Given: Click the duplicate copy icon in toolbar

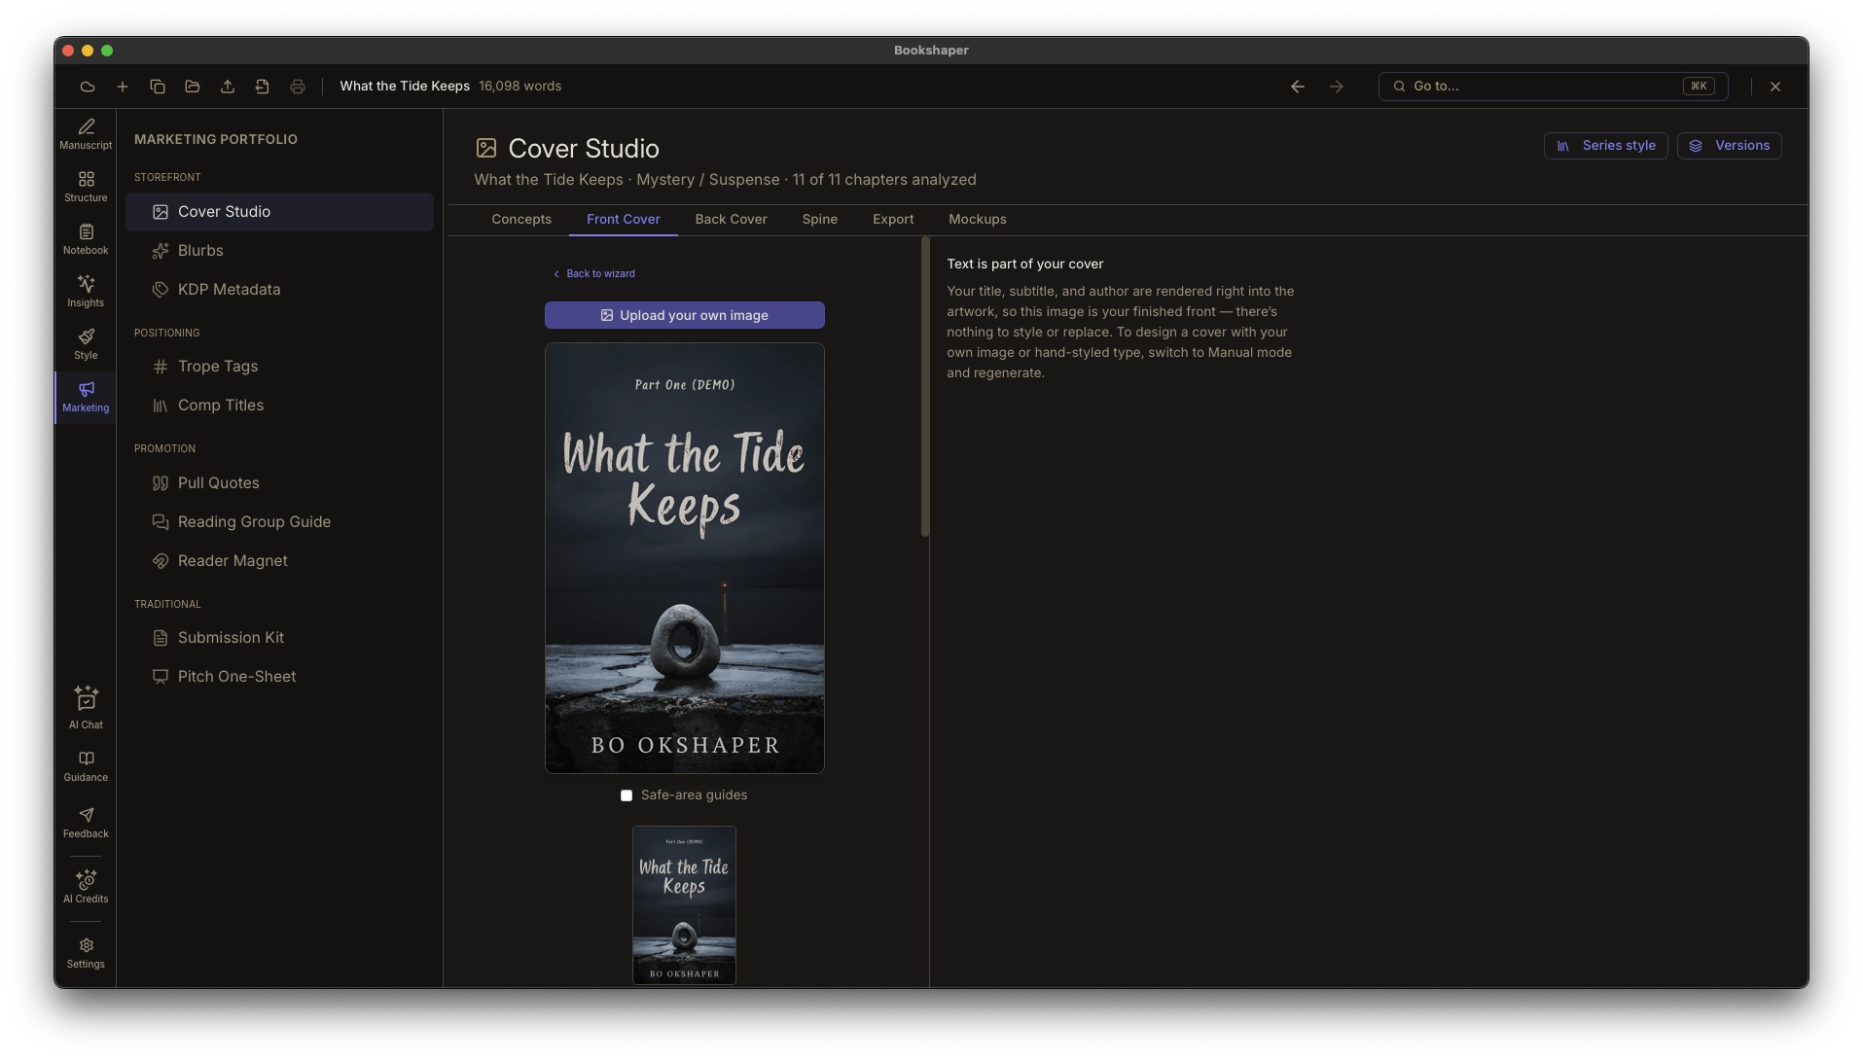Looking at the screenshot, I should tap(158, 87).
